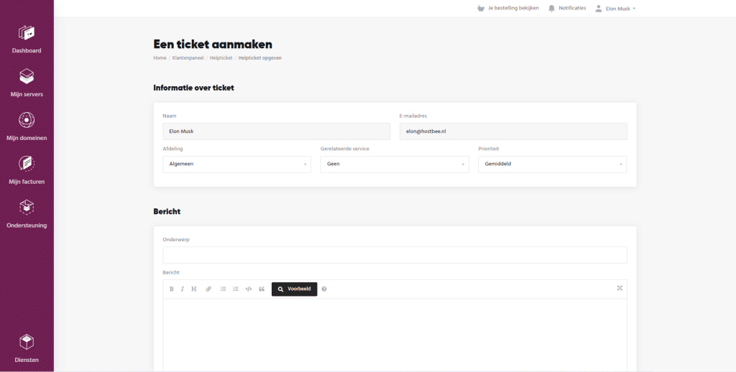
Task: Insert a code block in the message
Action: 249,289
